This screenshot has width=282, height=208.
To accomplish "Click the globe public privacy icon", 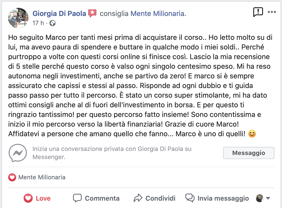I will click(x=52, y=23).
